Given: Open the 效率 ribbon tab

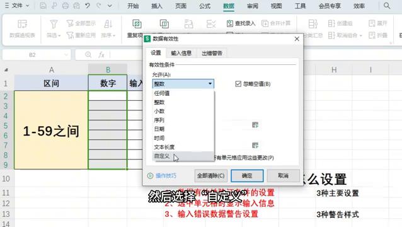Looking at the screenshot, I should pos(359,6).
